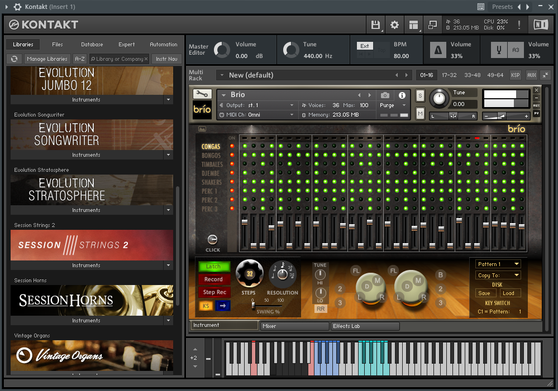This screenshot has height=391, width=558.
Task: Click the Library or Company search field
Action: tap(119, 59)
